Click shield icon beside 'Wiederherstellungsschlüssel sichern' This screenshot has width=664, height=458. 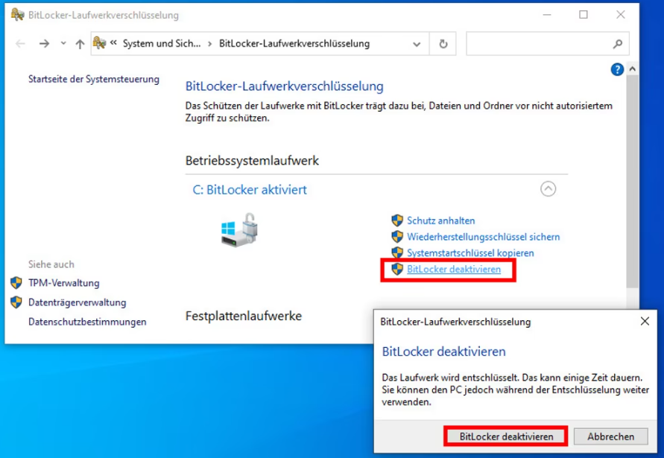(x=397, y=236)
